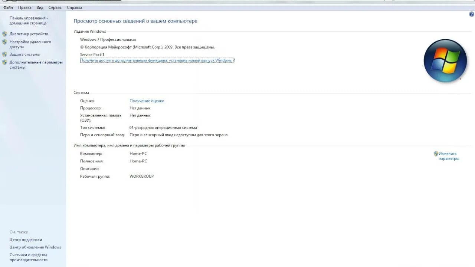Open Дополнительные параметры системы link

coord(36,65)
